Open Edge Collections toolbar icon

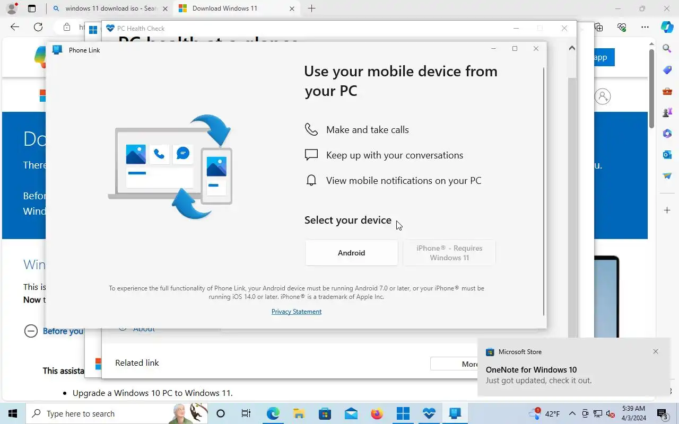pyautogui.click(x=598, y=27)
